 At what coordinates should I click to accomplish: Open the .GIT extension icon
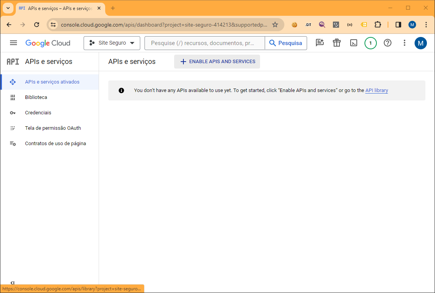pos(308,25)
